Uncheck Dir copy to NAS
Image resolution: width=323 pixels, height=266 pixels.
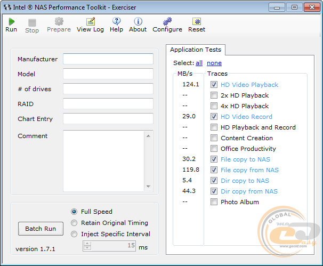214,181
